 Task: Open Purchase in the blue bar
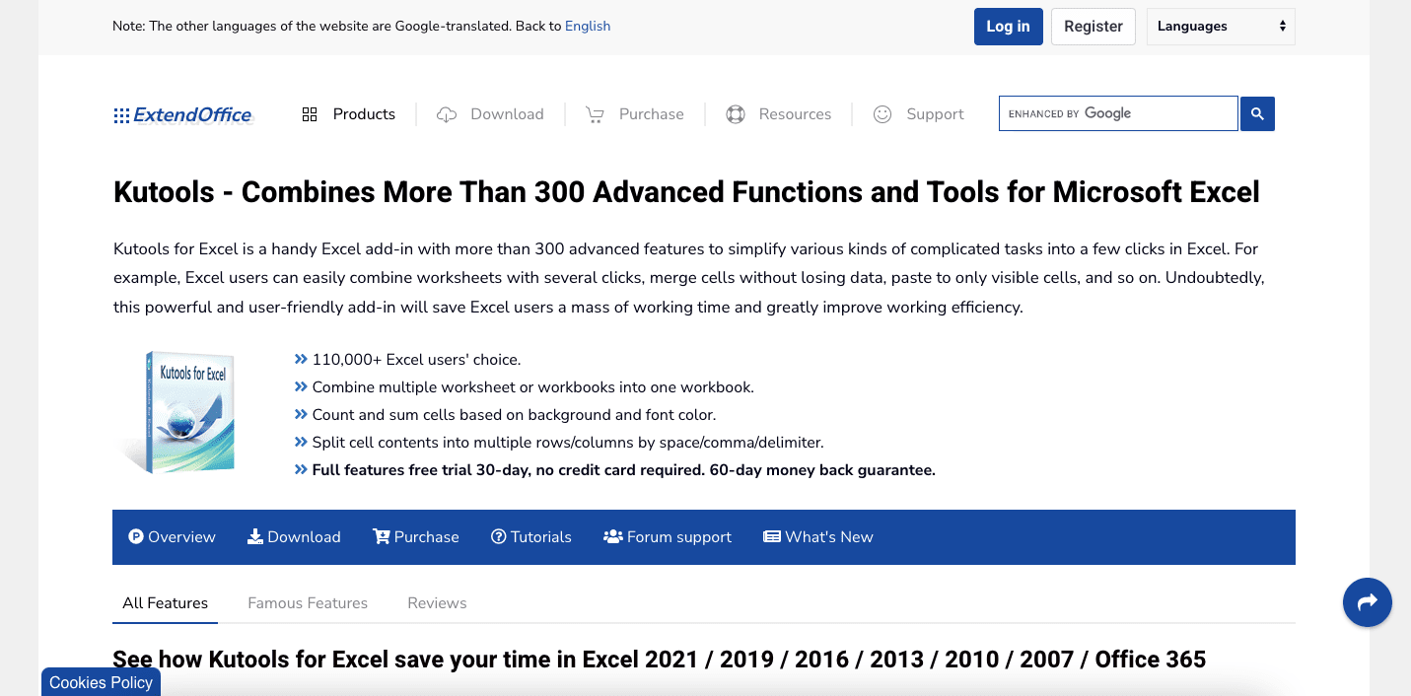(x=416, y=537)
